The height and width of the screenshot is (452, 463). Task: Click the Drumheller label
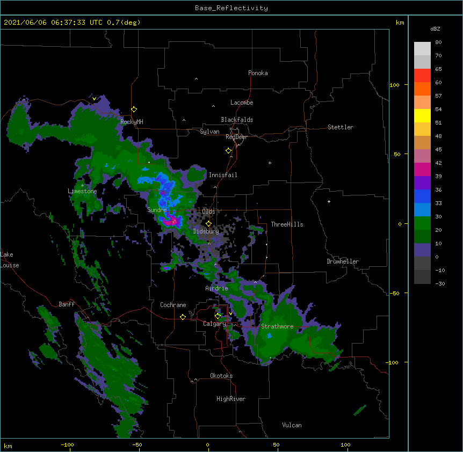343,261
